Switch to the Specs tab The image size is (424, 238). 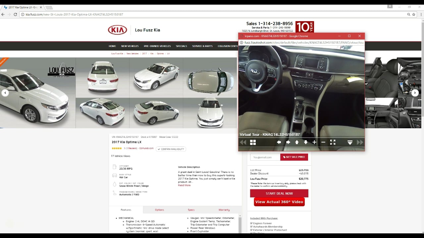(191, 210)
